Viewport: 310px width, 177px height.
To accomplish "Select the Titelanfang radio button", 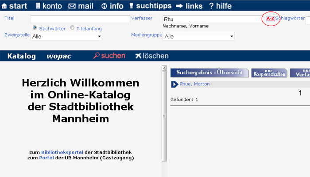I will (x=72, y=28).
